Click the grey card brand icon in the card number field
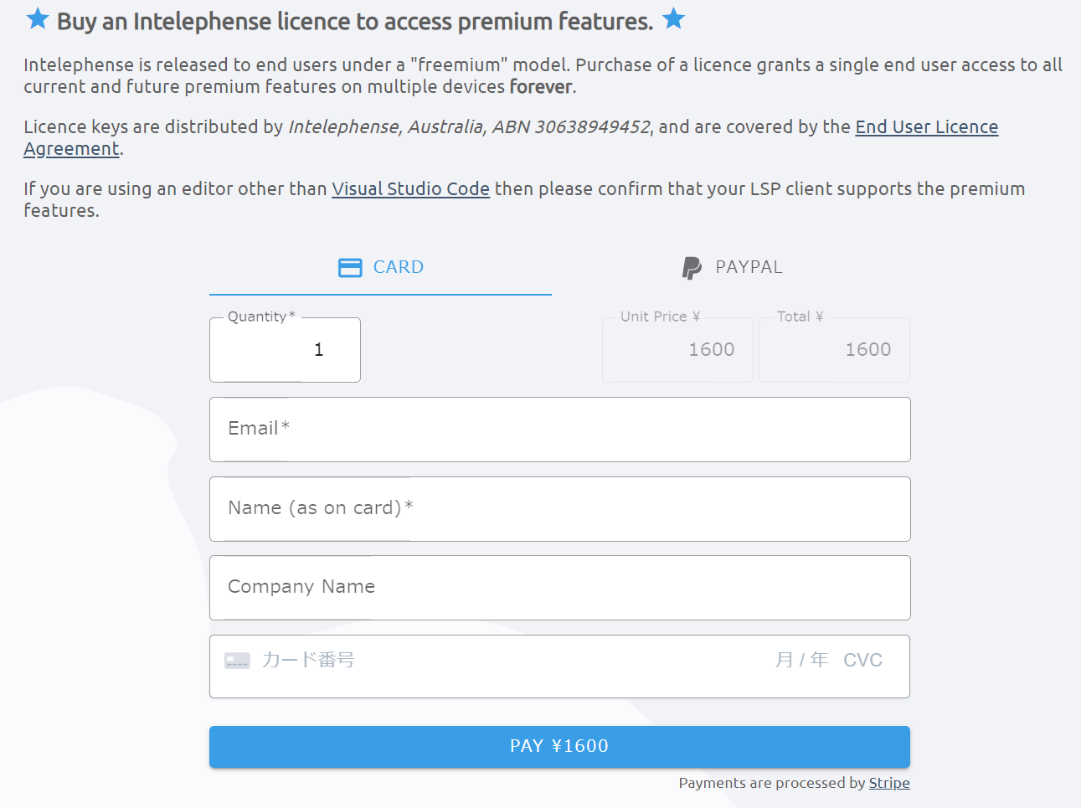This screenshot has height=808, width=1081. coord(237,661)
